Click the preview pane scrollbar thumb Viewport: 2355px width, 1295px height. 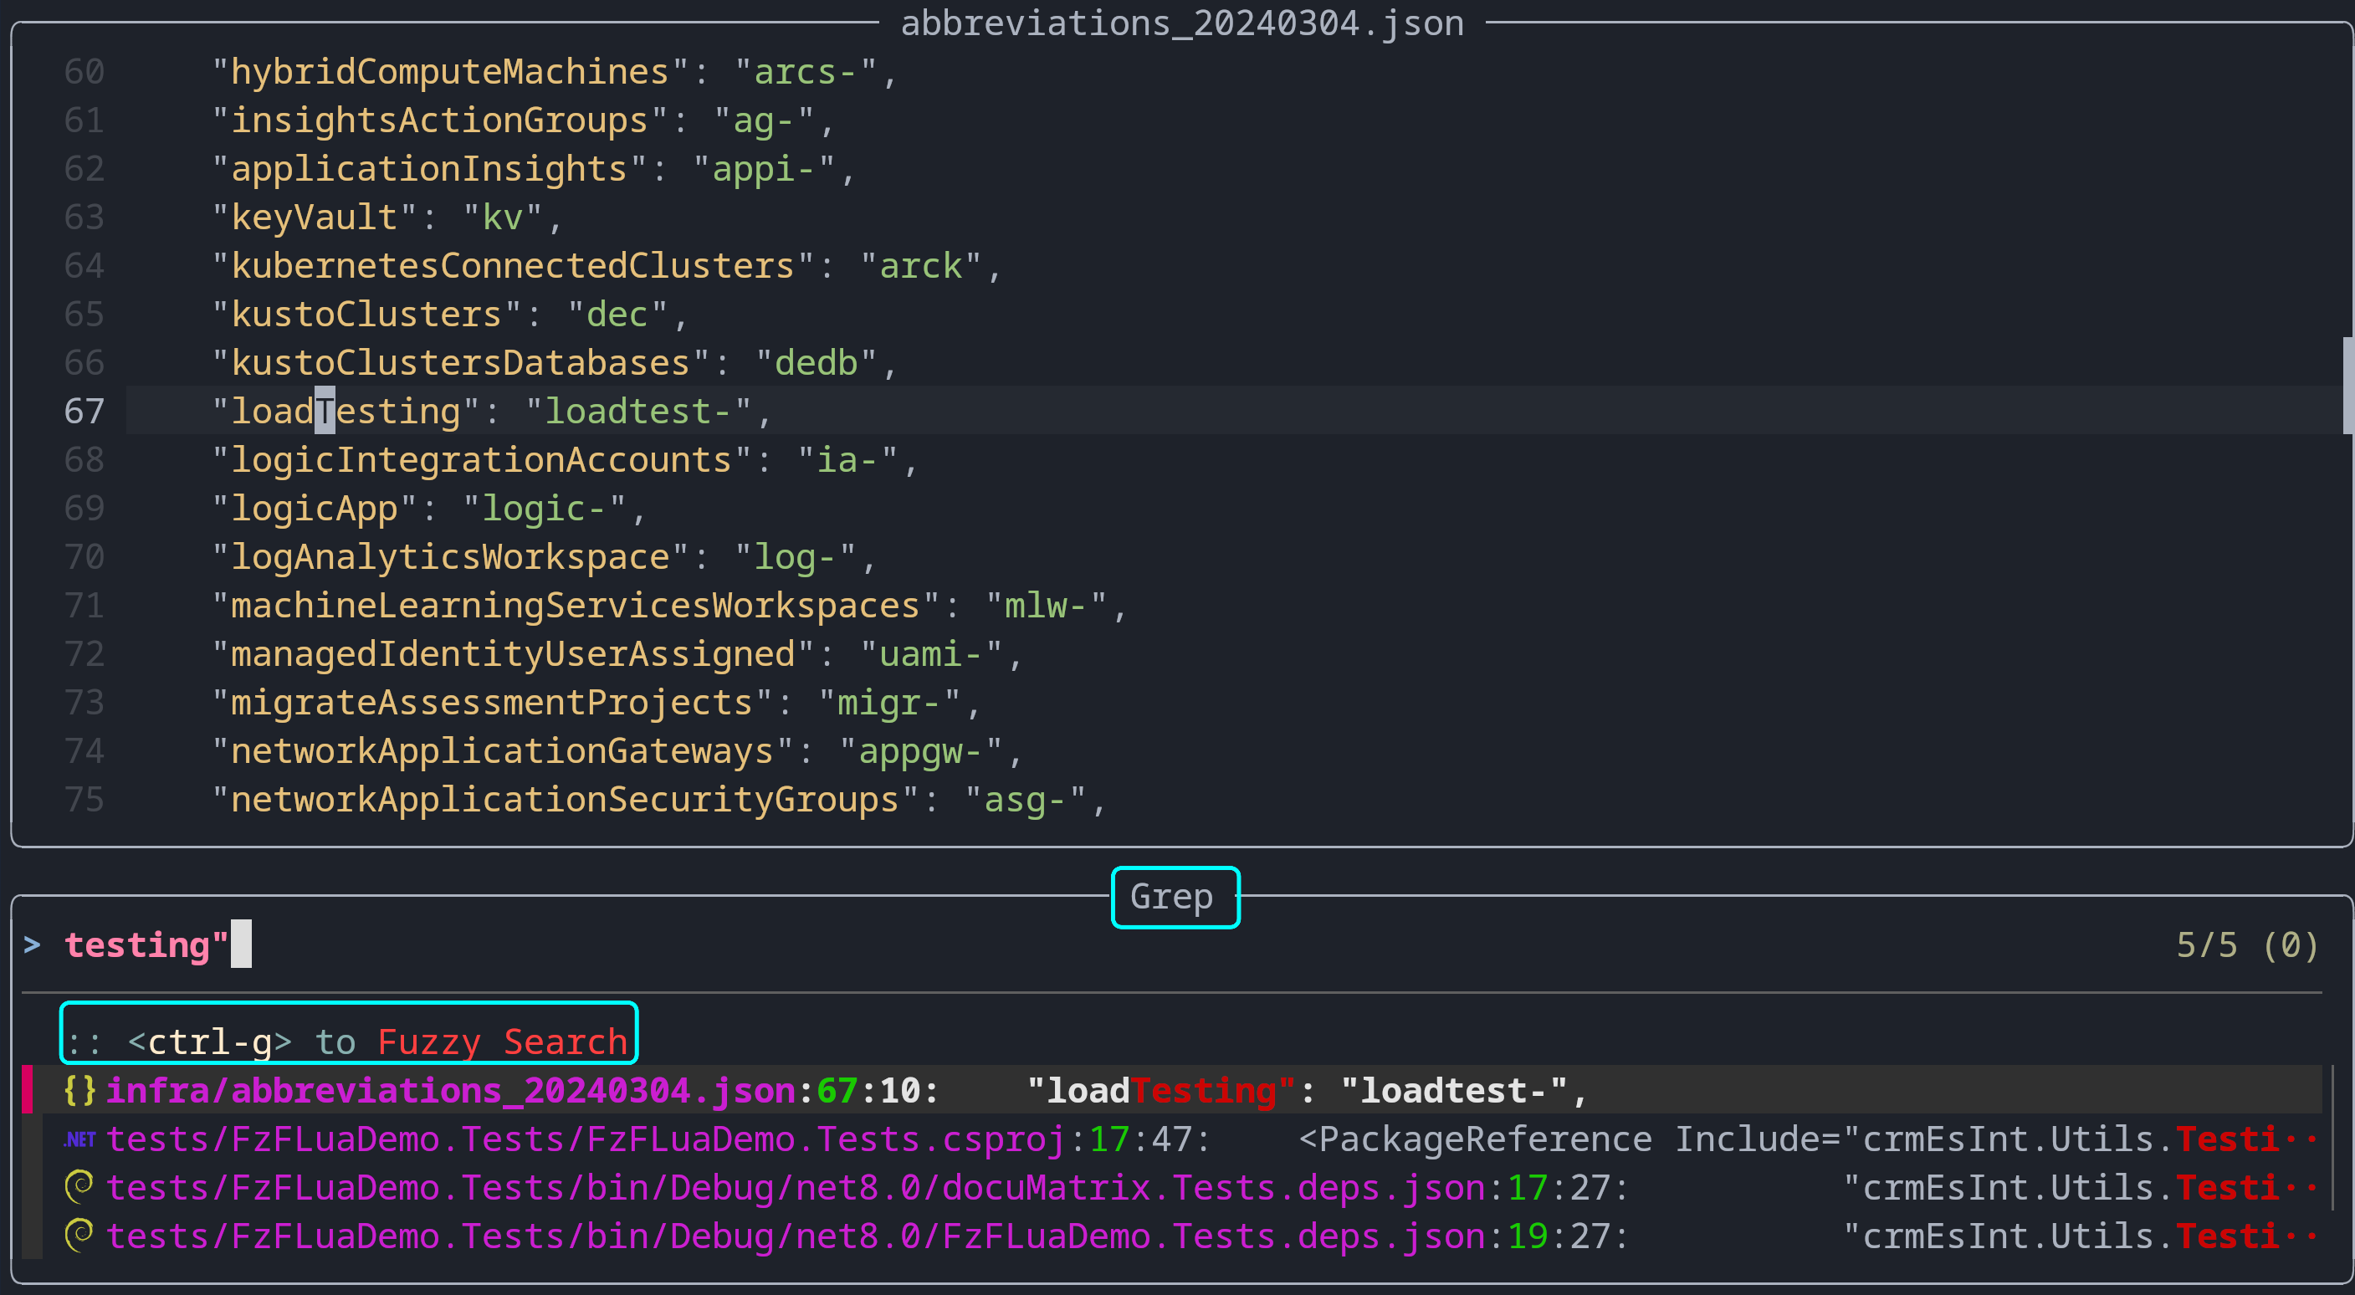tap(2347, 385)
